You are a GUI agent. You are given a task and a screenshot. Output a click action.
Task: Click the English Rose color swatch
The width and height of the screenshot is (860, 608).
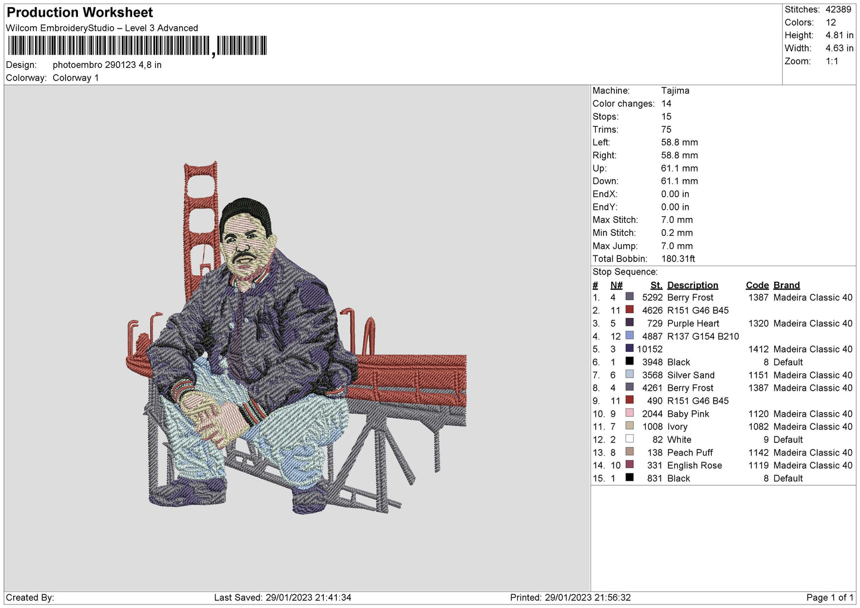(629, 464)
